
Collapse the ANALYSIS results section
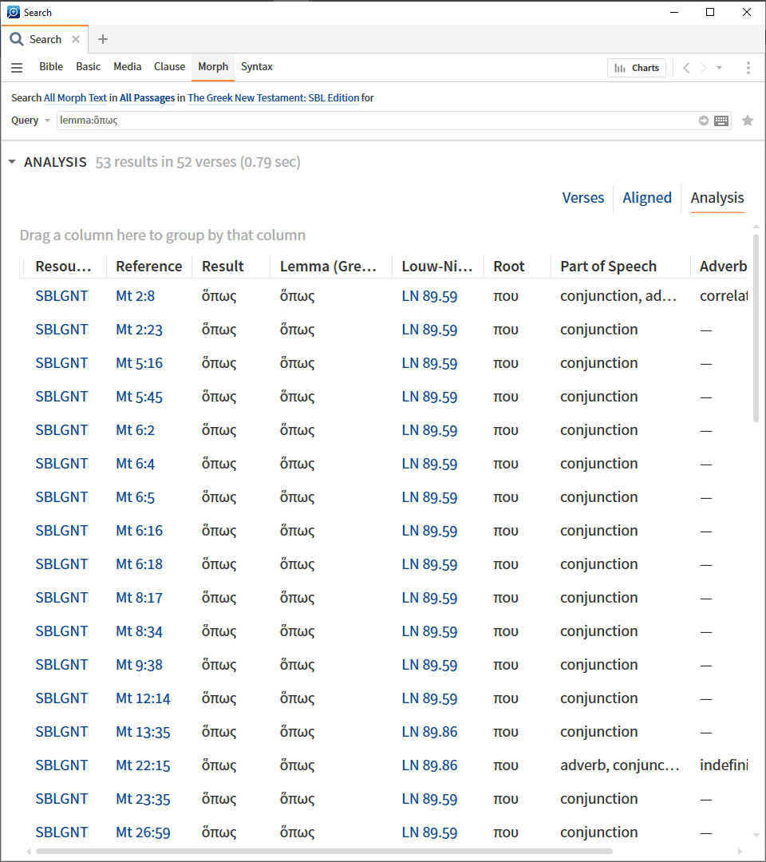point(12,162)
